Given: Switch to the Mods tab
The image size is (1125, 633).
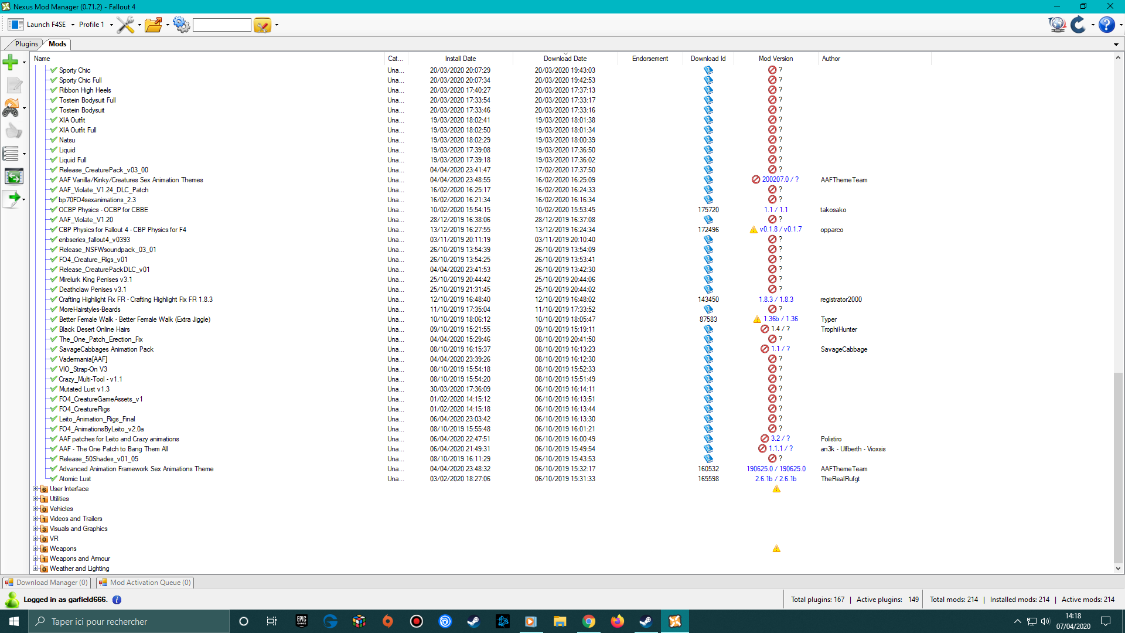Looking at the screenshot, I should click(57, 44).
